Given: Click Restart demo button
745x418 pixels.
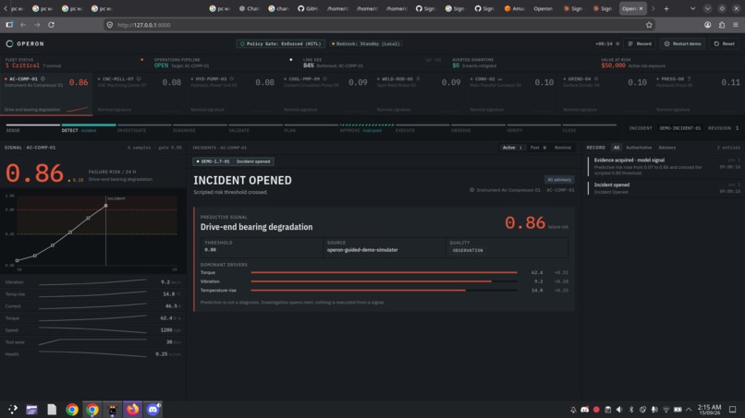Looking at the screenshot, I should (x=683, y=43).
